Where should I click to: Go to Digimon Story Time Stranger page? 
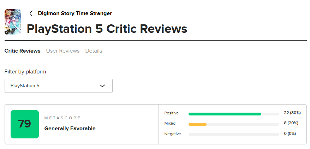pos(75,13)
